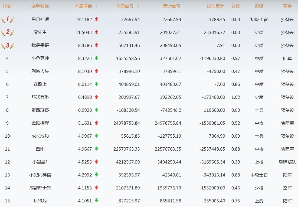Open player 小龟真帅

click(x=40, y=58)
